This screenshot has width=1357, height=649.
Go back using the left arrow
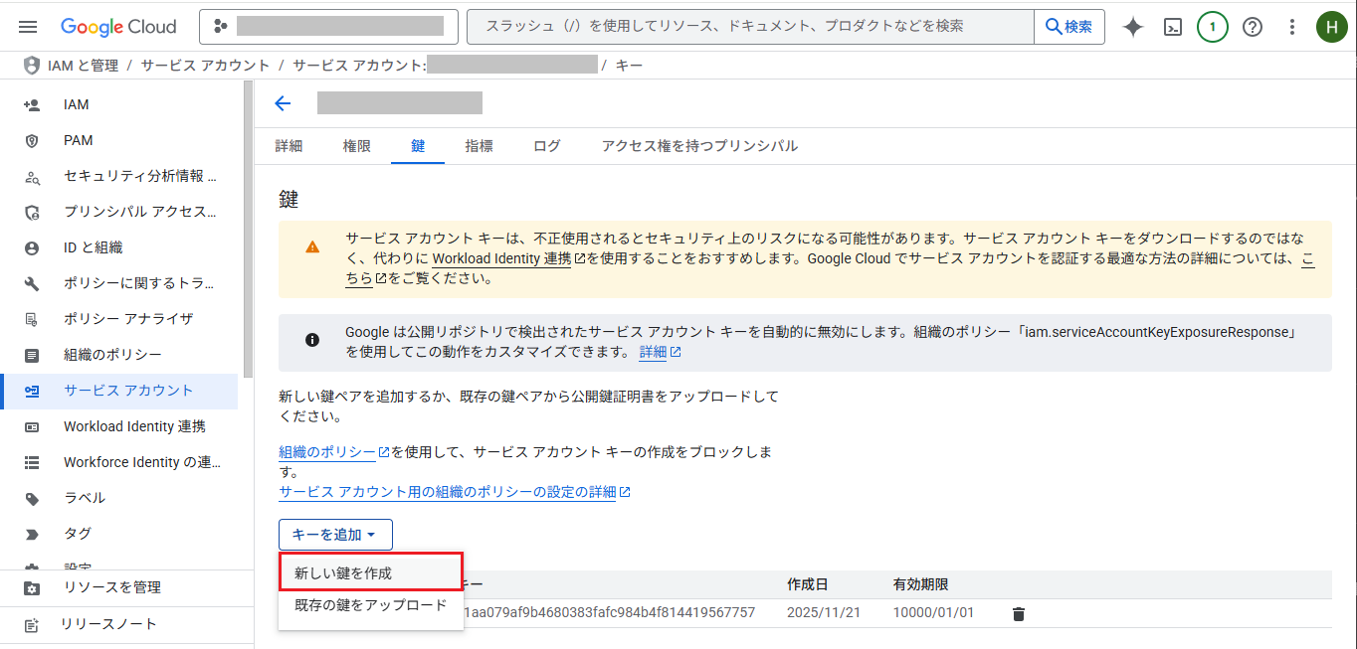(x=283, y=103)
